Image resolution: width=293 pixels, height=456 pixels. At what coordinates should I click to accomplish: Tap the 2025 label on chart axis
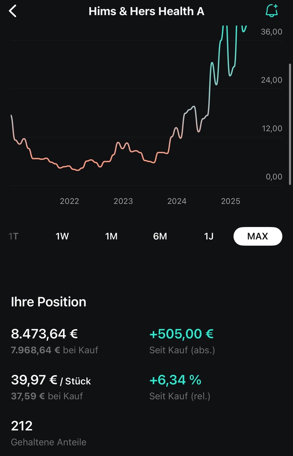pos(230,201)
